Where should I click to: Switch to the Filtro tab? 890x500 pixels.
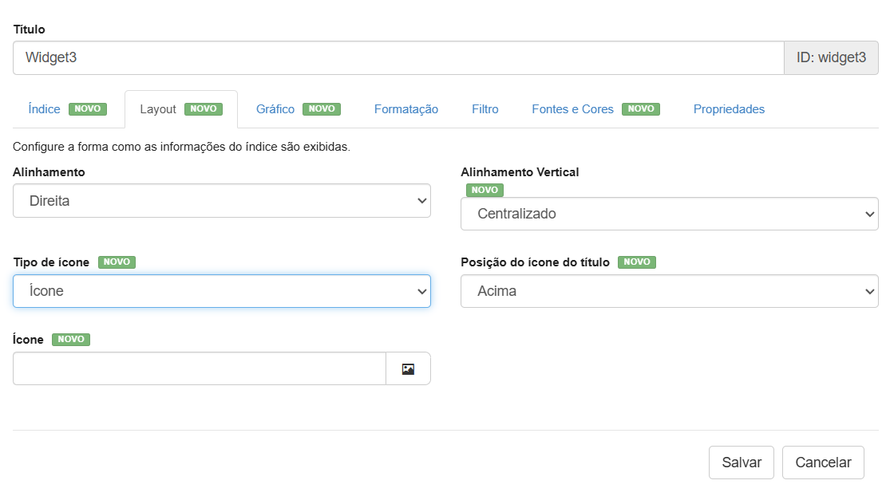[x=485, y=109]
